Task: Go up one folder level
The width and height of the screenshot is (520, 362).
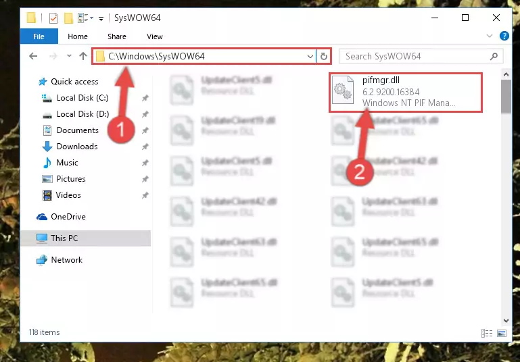Action: click(83, 56)
